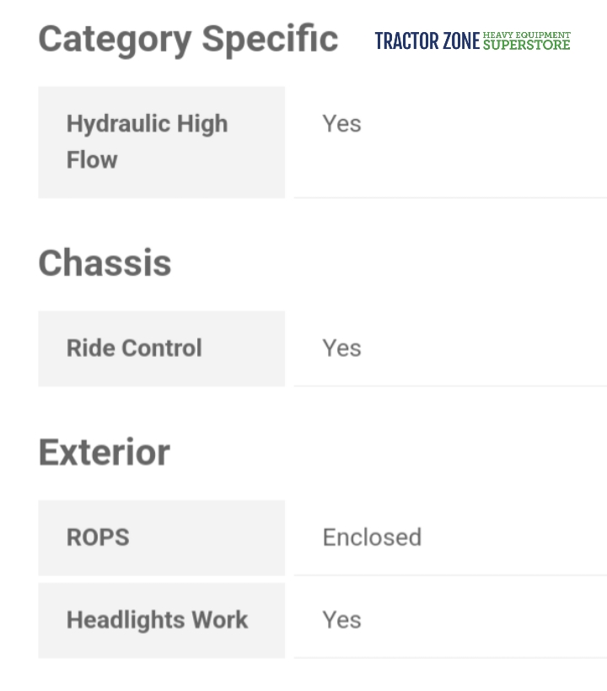Click the green SUPERSTORE logo text

coord(527,45)
